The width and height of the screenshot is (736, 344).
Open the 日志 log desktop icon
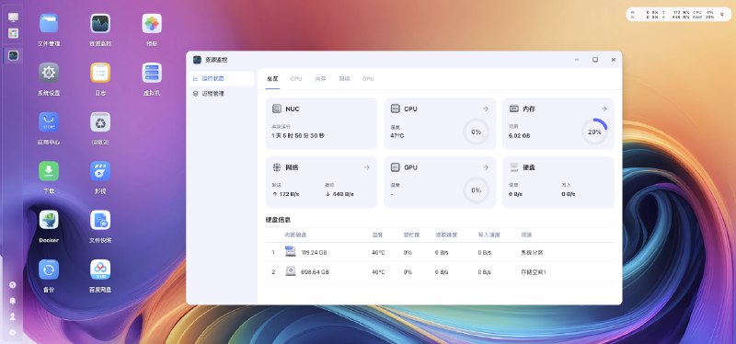pyautogui.click(x=100, y=73)
